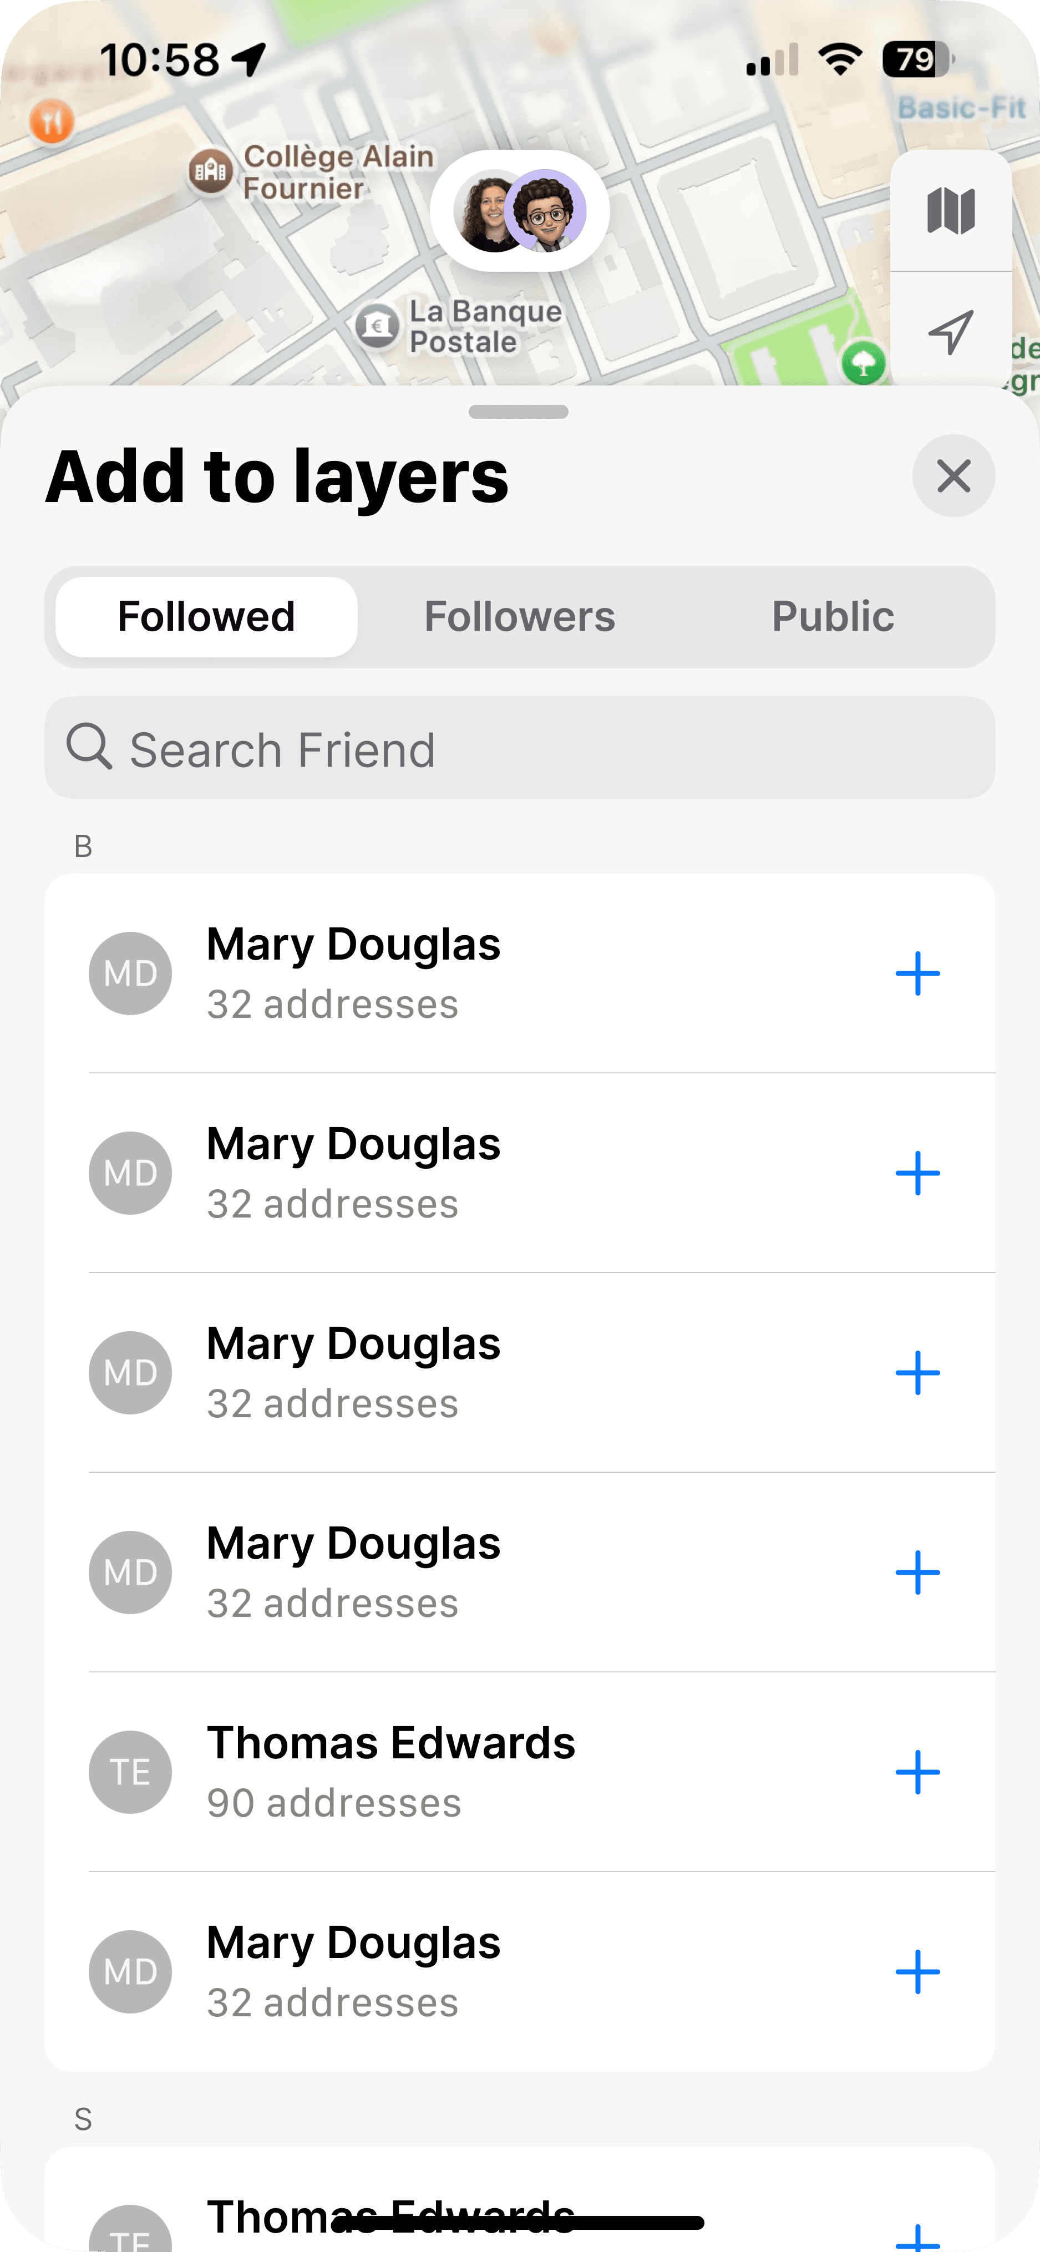Switch to the Public tab

[x=832, y=616]
